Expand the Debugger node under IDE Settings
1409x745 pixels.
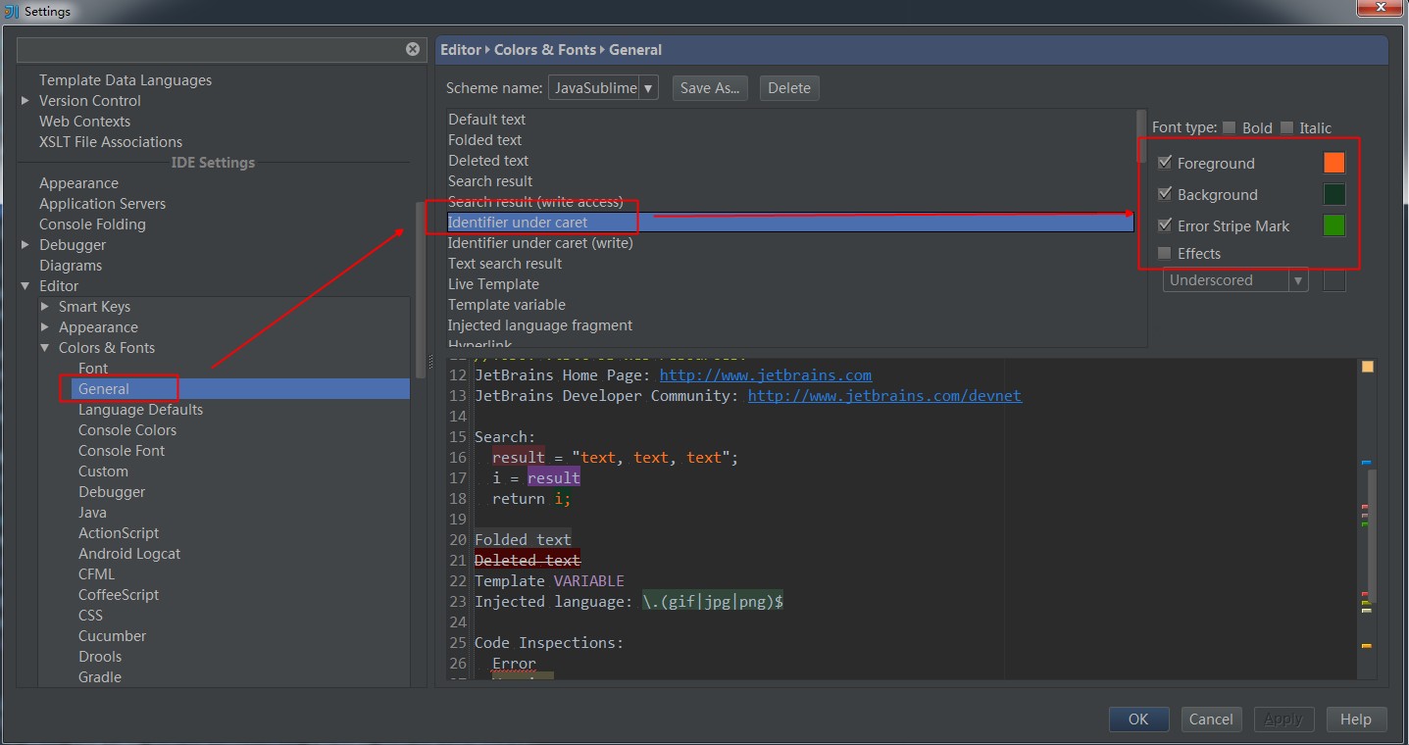25,244
